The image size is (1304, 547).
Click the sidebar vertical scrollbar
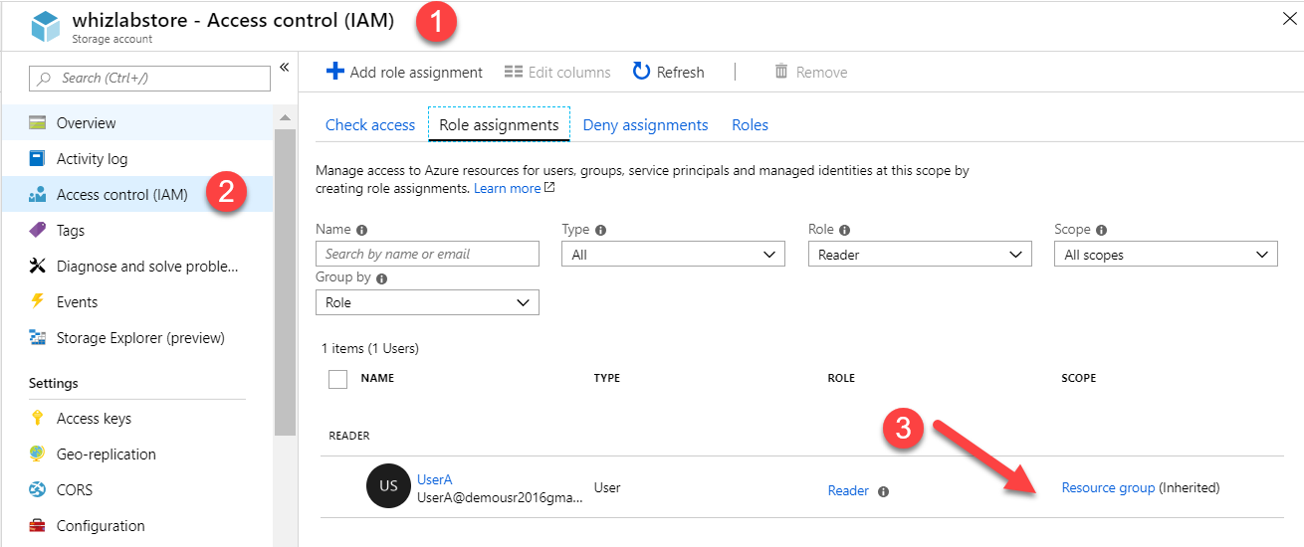coord(285,278)
